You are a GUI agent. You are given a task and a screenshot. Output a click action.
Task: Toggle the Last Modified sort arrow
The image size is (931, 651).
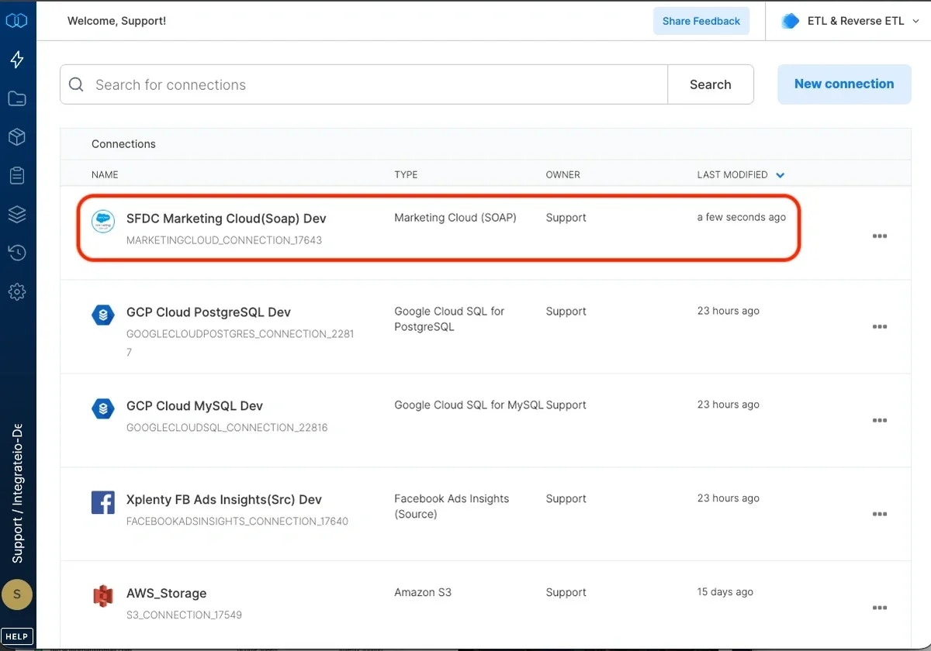pyautogui.click(x=780, y=175)
